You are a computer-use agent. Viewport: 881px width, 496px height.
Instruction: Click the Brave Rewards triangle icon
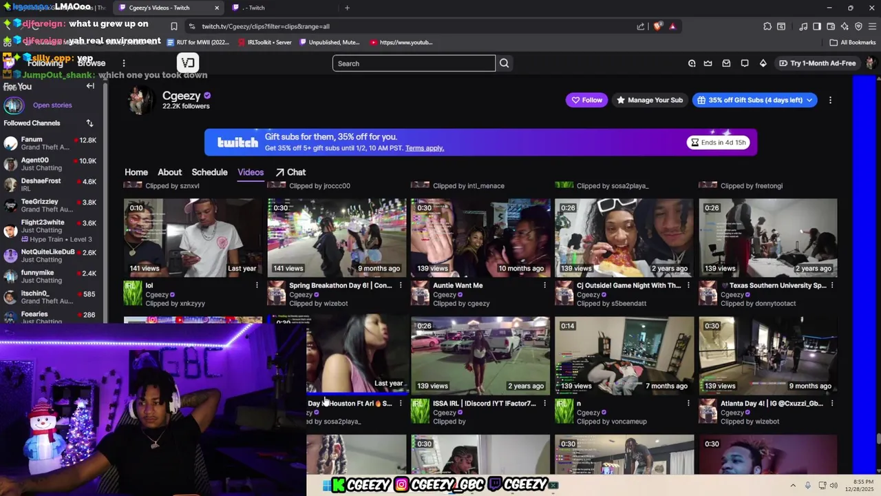click(x=672, y=26)
